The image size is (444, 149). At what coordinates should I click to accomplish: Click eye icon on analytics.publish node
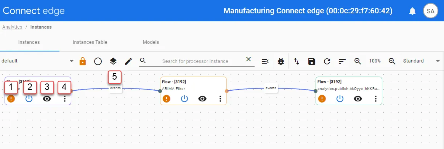point(358,99)
